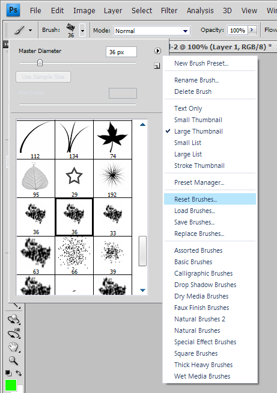Create new preset from brush icon
This screenshot has width=277, height=393.
pos(157,66)
